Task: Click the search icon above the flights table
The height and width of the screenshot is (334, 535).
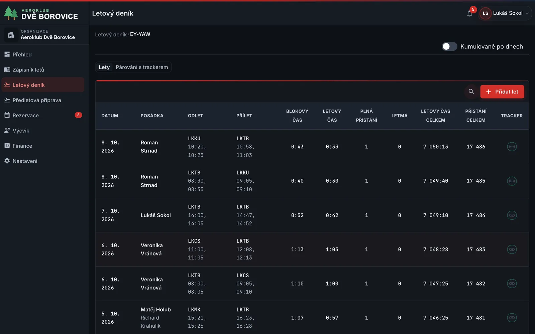Action: point(471,92)
